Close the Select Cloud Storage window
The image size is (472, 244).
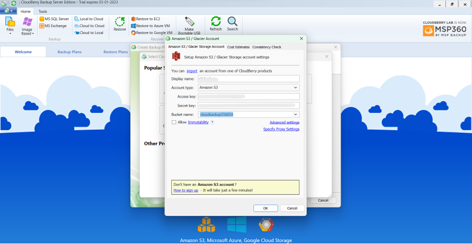[x=326, y=56]
